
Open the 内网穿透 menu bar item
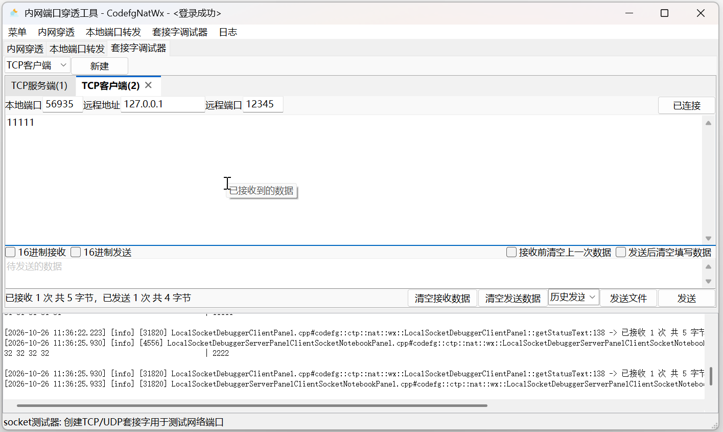pyautogui.click(x=56, y=32)
